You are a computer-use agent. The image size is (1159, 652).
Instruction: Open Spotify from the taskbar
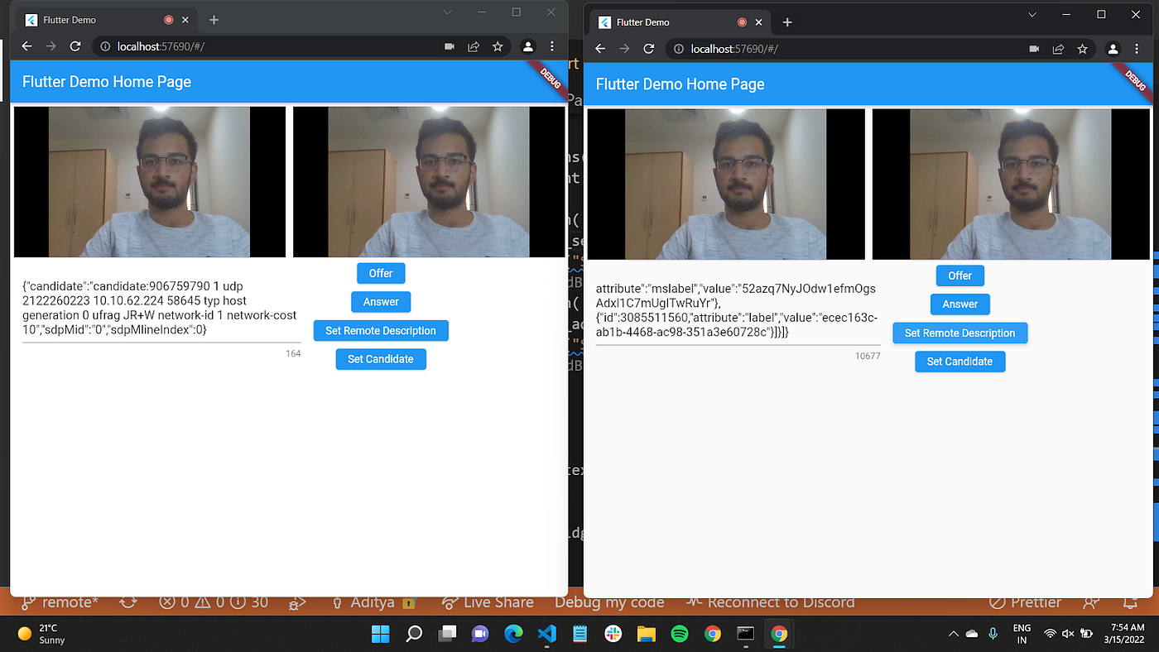[679, 634]
